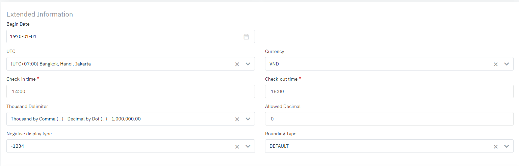
Task: Open the Begin Date calendar picker icon
Action: pos(246,37)
